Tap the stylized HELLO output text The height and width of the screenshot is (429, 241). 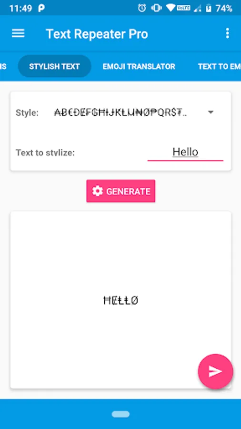point(121,300)
